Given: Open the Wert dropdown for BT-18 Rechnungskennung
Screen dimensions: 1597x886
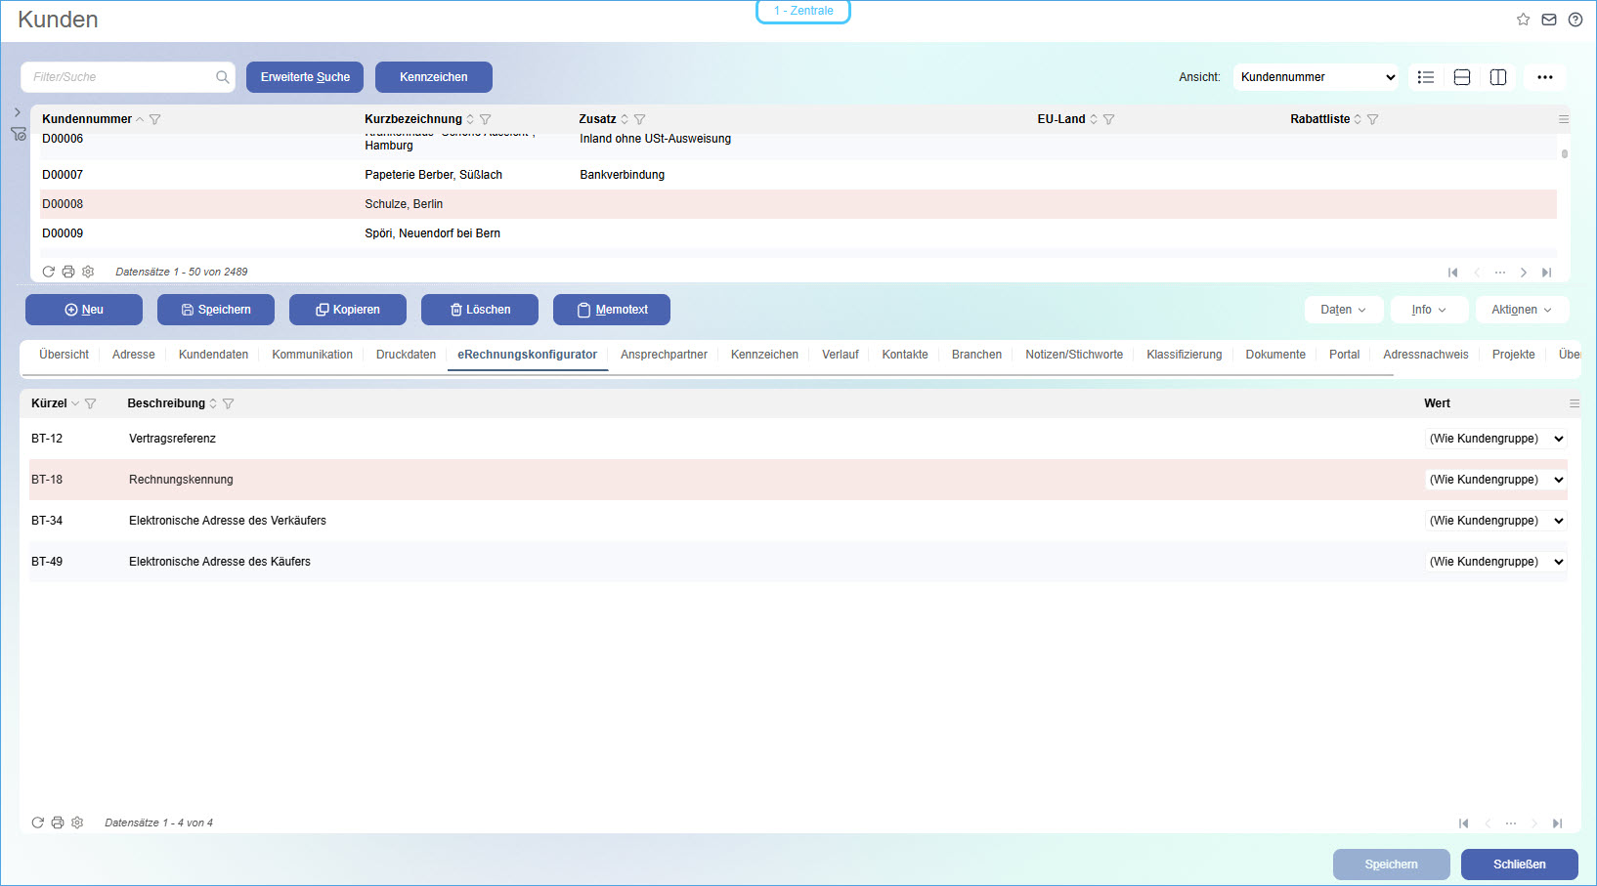Looking at the screenshot, I should pyautogui.click(x=1496, y=480).
